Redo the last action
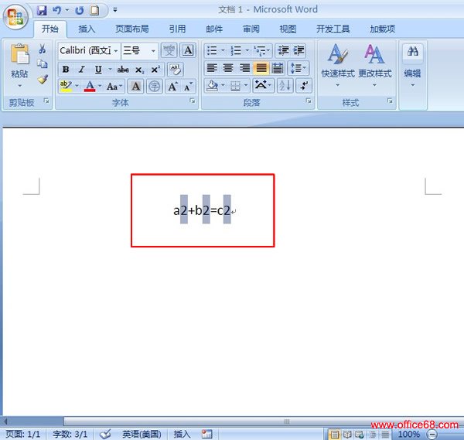Image resolution: width=464 pixels, height=440 pixels. (80, 11)
